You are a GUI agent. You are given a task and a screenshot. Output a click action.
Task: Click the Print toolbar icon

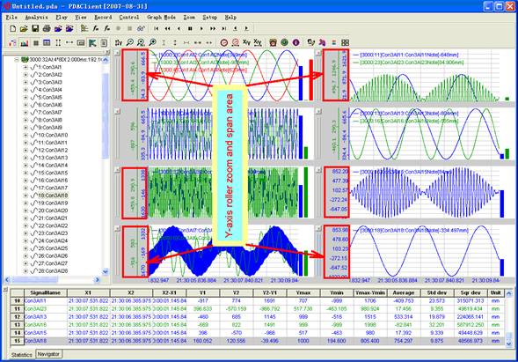click(x=47, y=29)
